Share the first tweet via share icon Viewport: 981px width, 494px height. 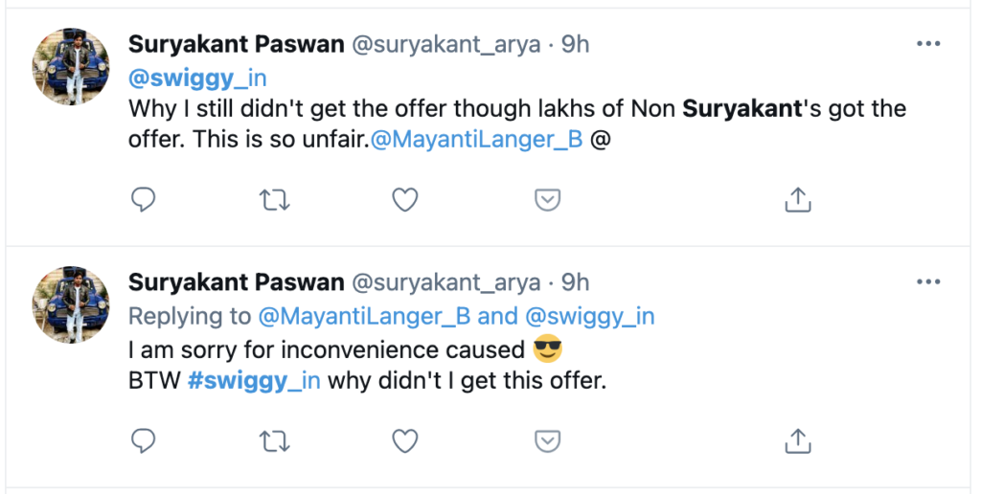pyautogui.click(x=798, y=199)
